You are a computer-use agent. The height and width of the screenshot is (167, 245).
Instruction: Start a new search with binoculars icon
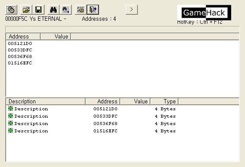(54, 10)
